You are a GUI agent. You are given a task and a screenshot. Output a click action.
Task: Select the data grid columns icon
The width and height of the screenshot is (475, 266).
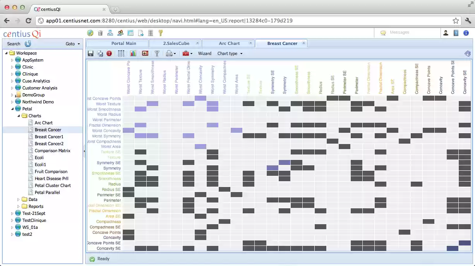122,53
